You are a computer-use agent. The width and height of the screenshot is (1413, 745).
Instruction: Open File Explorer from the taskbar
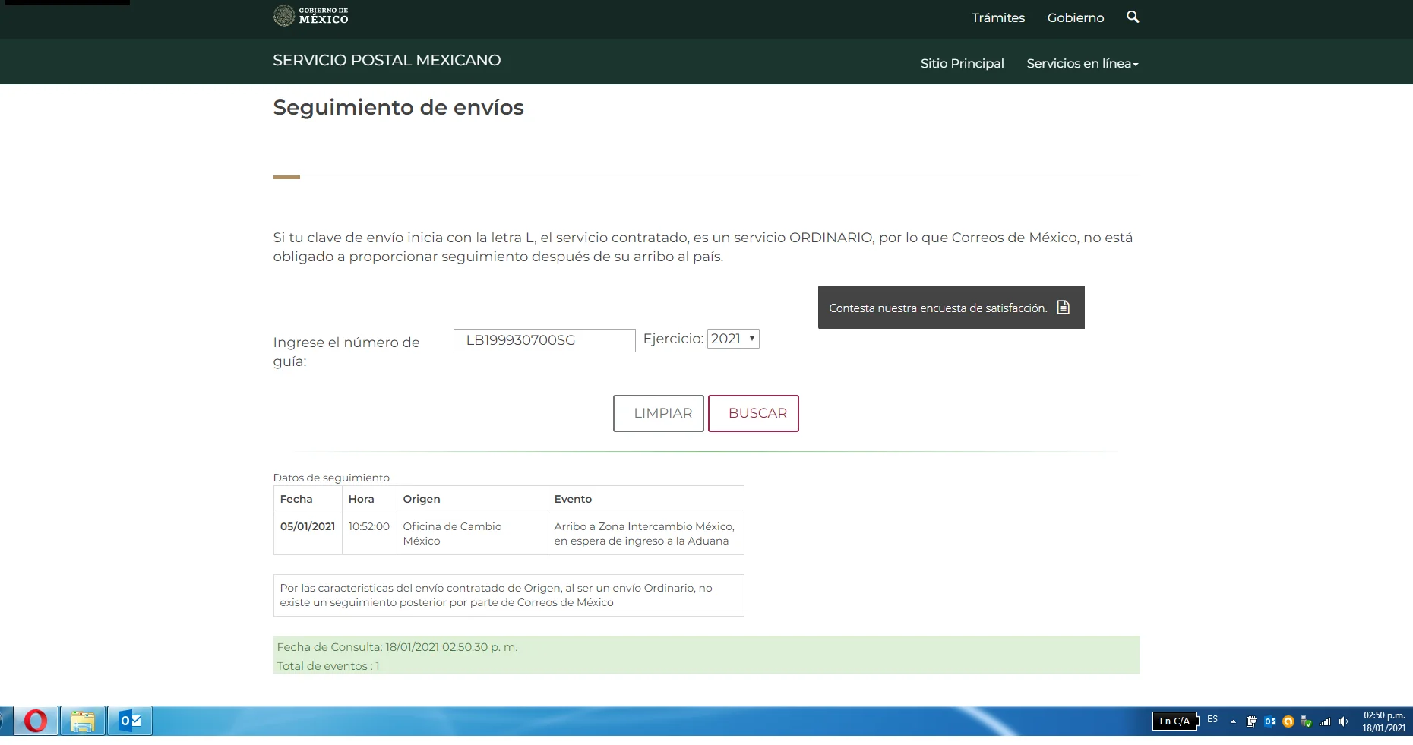[x=82, y=721]
